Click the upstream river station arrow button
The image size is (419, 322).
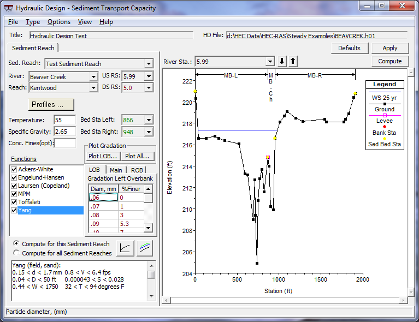pos(293,61)
